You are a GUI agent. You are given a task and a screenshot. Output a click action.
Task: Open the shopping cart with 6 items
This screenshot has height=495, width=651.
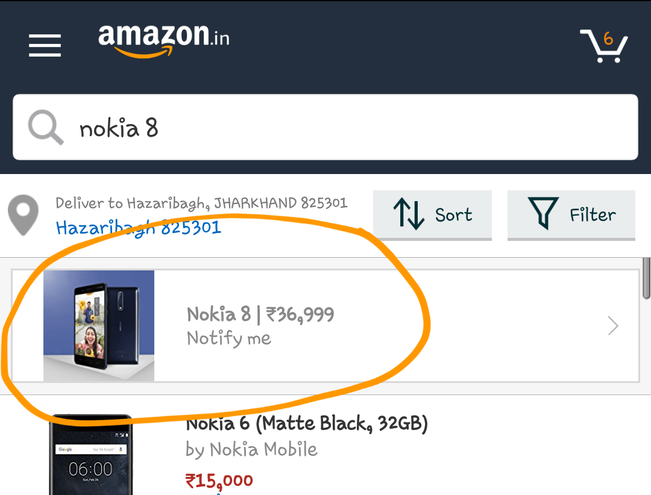click(x=603, y=46)
